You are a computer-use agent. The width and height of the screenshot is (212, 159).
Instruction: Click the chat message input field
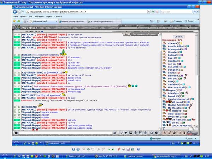coord(65,133)
